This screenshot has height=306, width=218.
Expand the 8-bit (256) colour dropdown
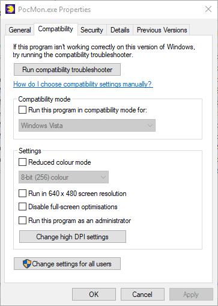pyautogui.click(x=64, y=177)
